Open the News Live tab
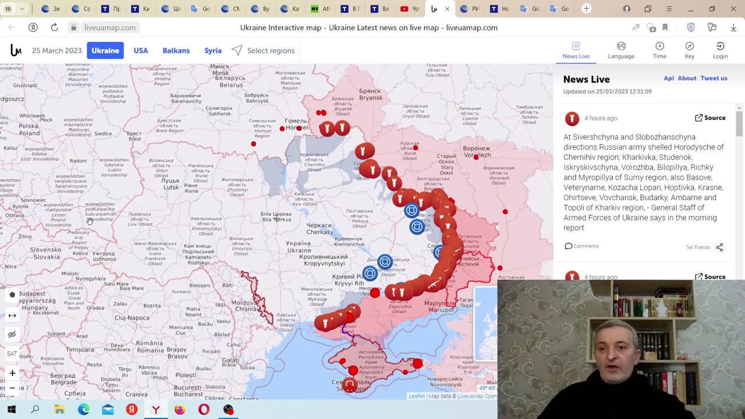This screenshot has width=745, height=419. pos(576,51)
